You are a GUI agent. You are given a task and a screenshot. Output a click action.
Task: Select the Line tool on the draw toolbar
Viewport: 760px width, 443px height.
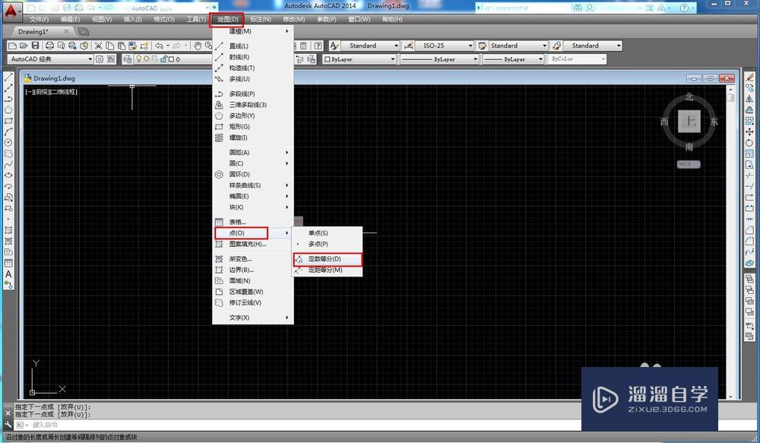[8, 76]
